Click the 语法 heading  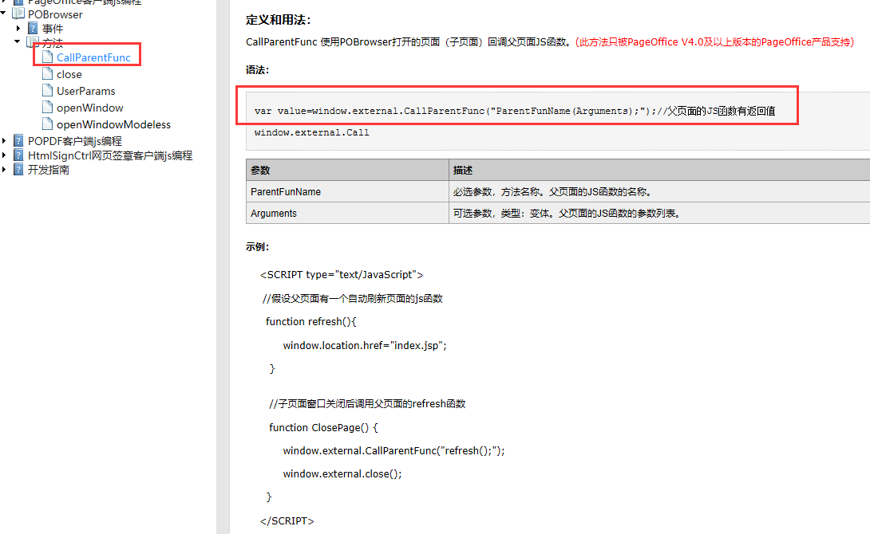tap(258, 70)
